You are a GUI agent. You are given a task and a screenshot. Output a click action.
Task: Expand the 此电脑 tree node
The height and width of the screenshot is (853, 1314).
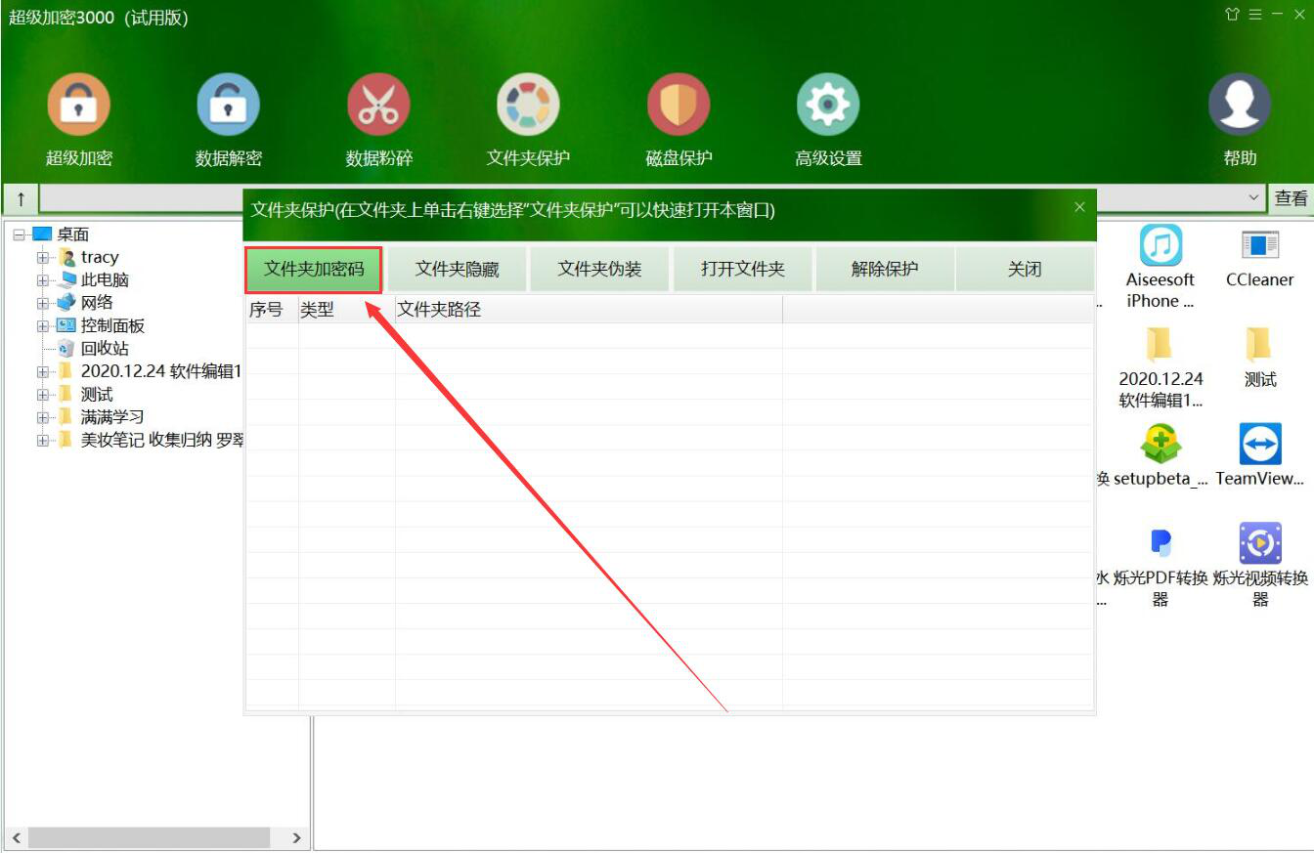pos(43,280)
